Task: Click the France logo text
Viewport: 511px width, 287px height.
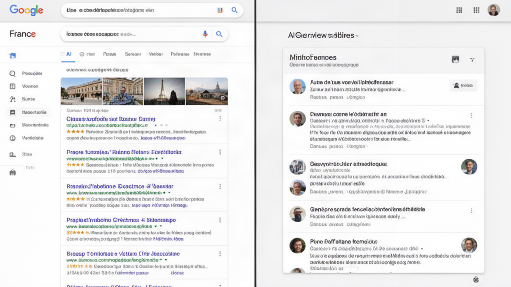Action: (22, 34)
